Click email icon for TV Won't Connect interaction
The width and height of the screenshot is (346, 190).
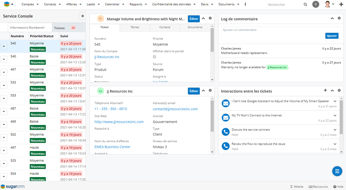225,118
